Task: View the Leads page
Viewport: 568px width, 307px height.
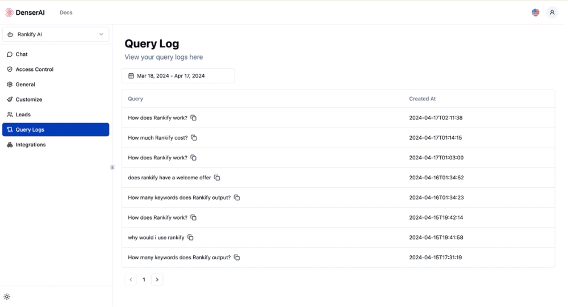Action: pyautogui.click(x=56, y=115)
